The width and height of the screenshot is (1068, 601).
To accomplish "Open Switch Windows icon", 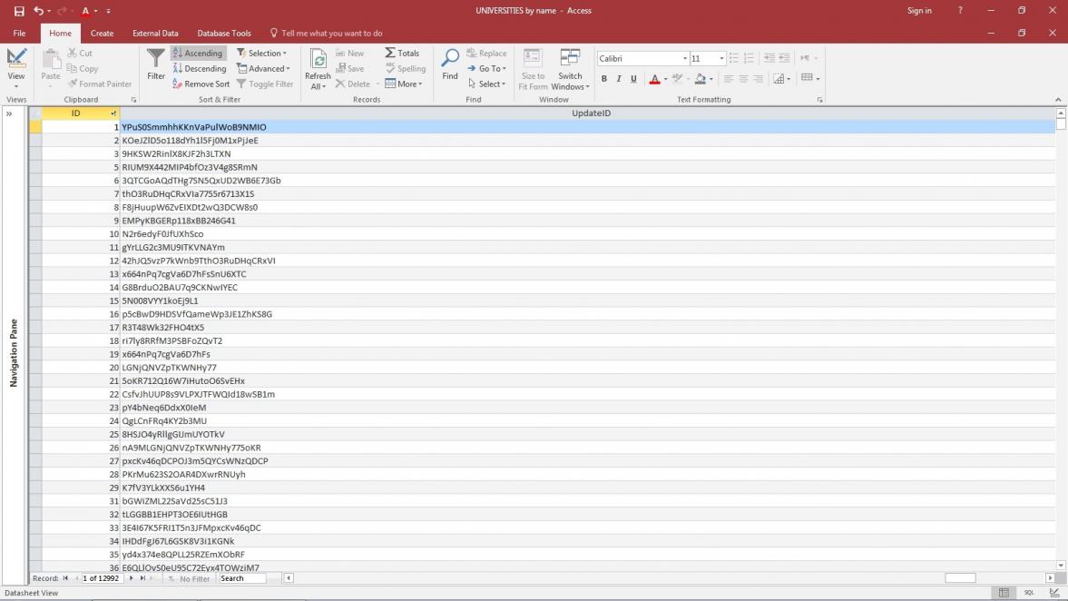I will (570, 59).
